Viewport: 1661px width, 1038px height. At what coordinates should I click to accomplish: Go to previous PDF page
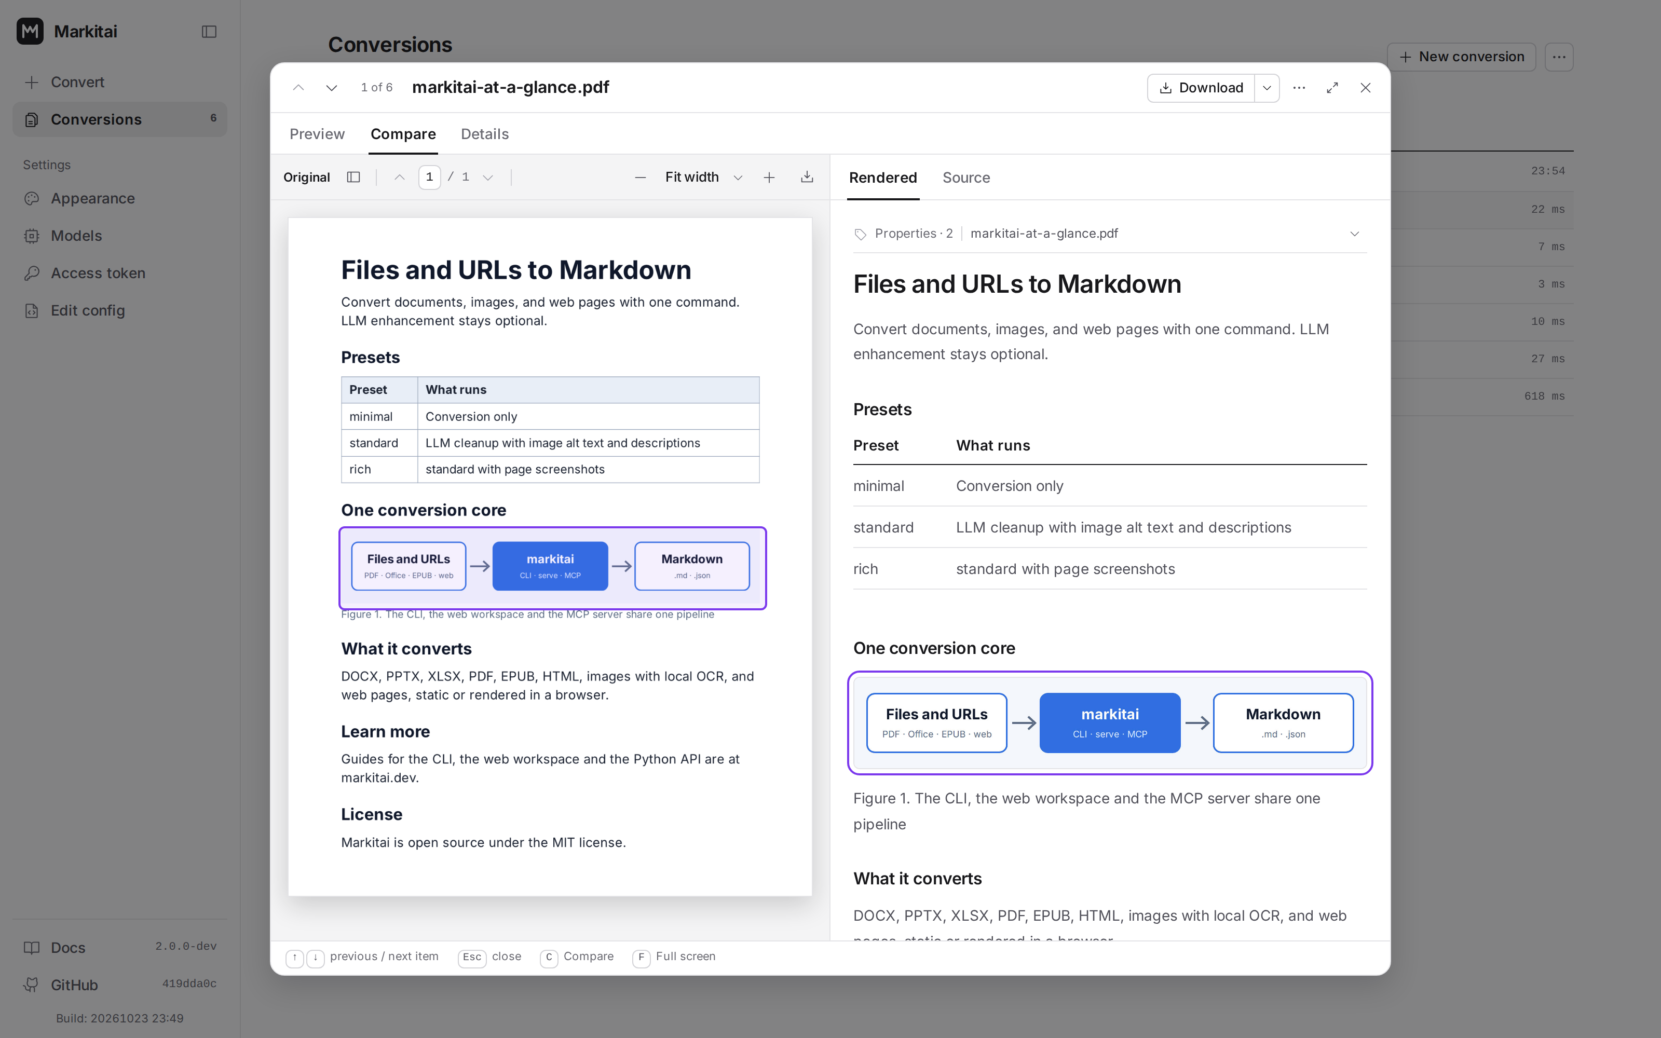pos(400,177)
